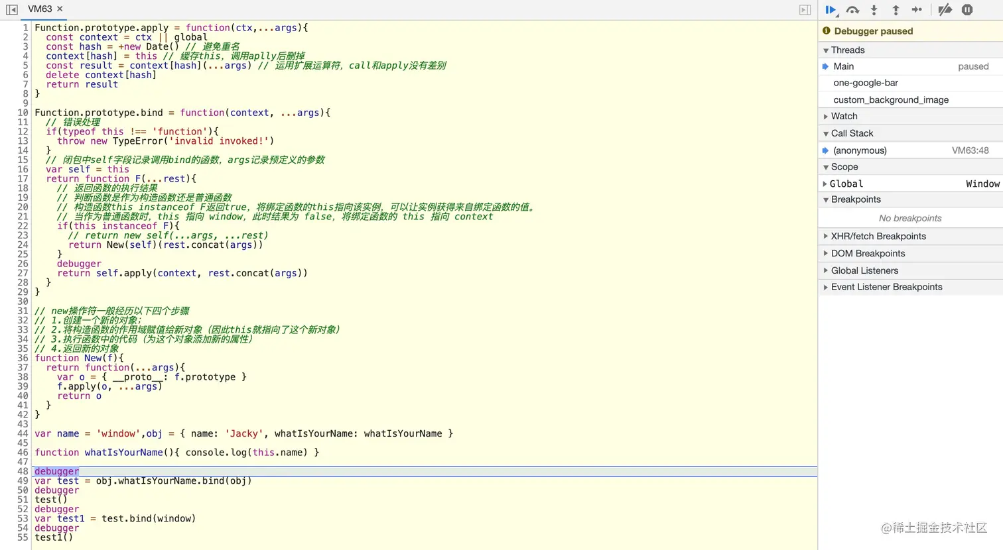This screenshot has height=550, width=1003.
Task: Click line number 48 gutter
Action: point(23,471)
